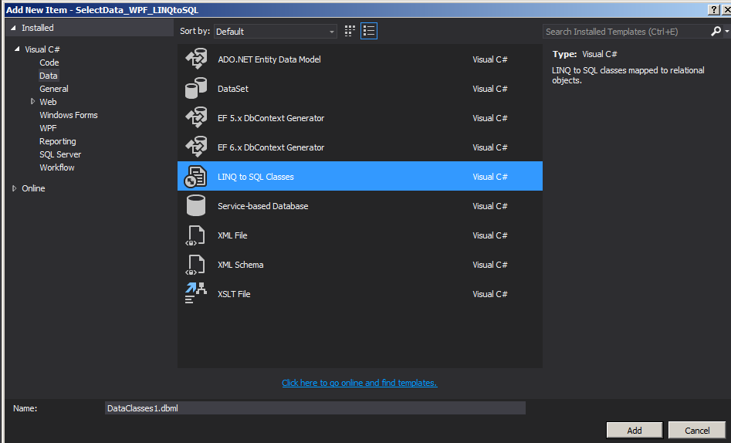Expand the Web category node
This screenshot has height=443, width=731.
point(33,102)
